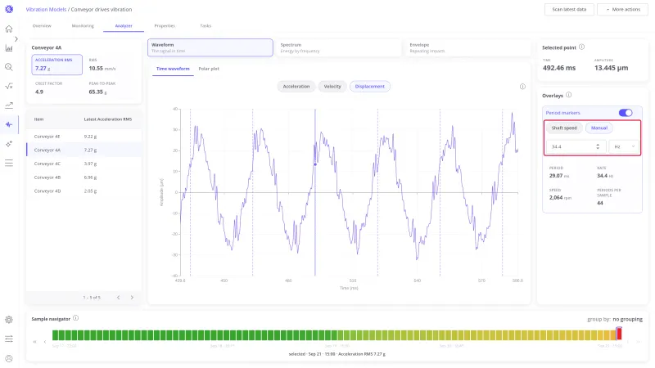The width and height of the screenshot is (655, 368).
Task: Open the sparkles icon in the sidebar
Action: tap(9, 144)
